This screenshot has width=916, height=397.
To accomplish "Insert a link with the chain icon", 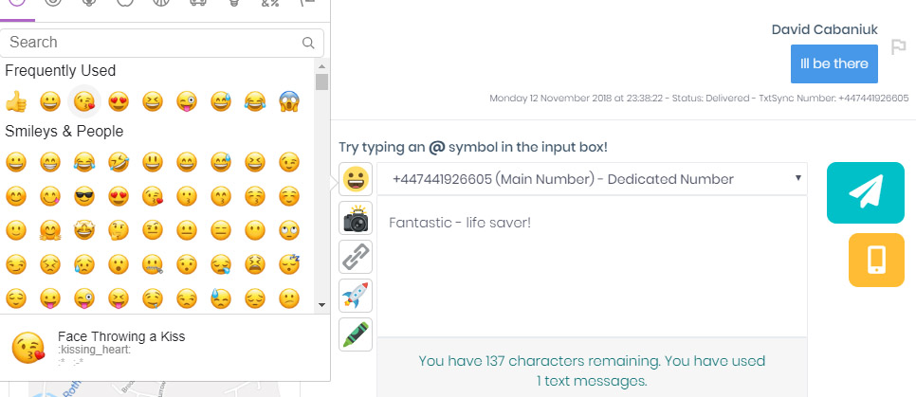I will (356, 257).
